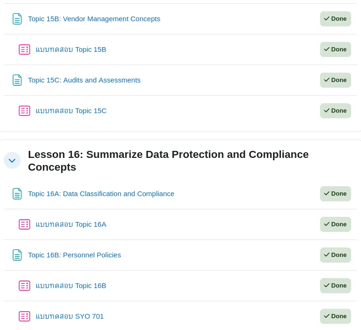The width and height of the screenshot is (361, 330).
Task: Click the quiz icon beside แบบทดสอบ SYO 701
Action: pos(24,316)
